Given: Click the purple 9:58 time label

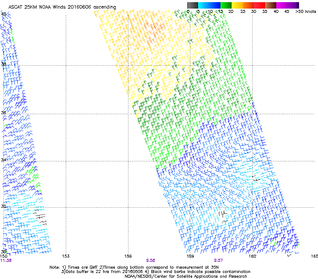Looking at the screenshot, I should 150,261.
